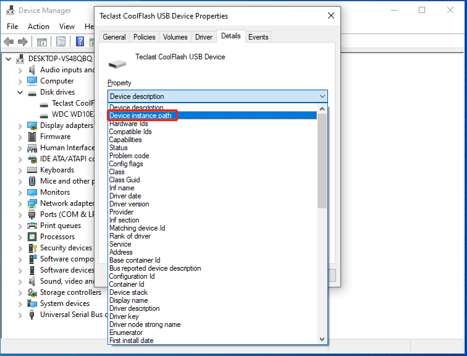The width and height of the screenshot is (467, 356).
Task: Click the DESKTOP-VS48QBQ computer icon
Action: [x=20, y=59]
